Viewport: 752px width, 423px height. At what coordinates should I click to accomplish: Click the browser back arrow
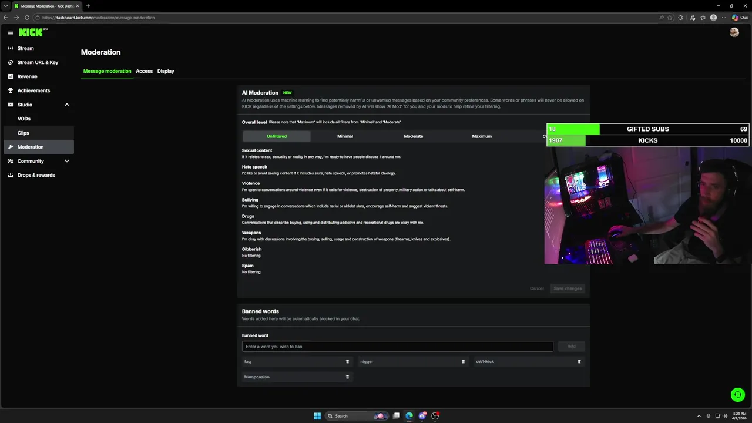pos(6,18)
